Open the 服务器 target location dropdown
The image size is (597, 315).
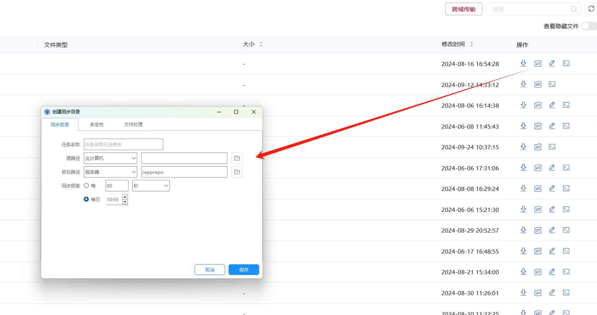coord(111,172)
